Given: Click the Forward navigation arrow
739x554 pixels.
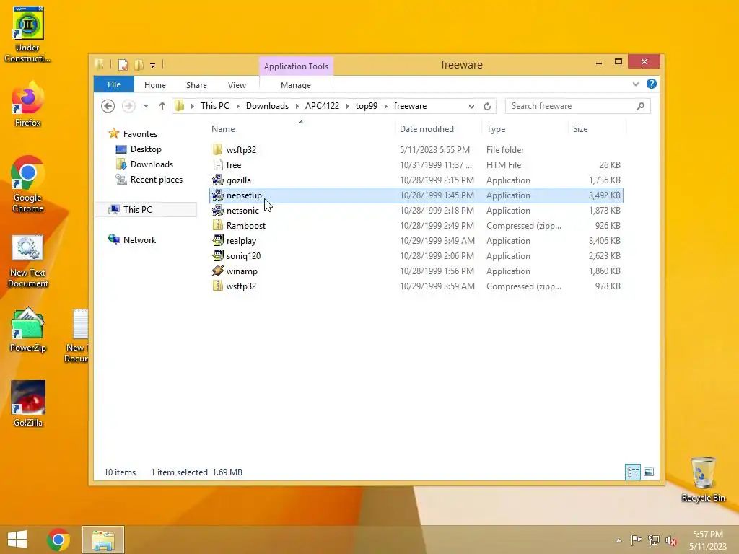Looking at the screenshot, I should [128, 106].
